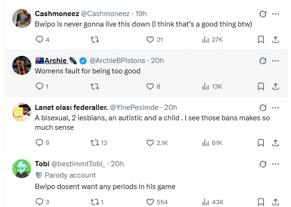Open more options on Archie's tweet
Screen dimensions: 291x207
click(275, 61)
